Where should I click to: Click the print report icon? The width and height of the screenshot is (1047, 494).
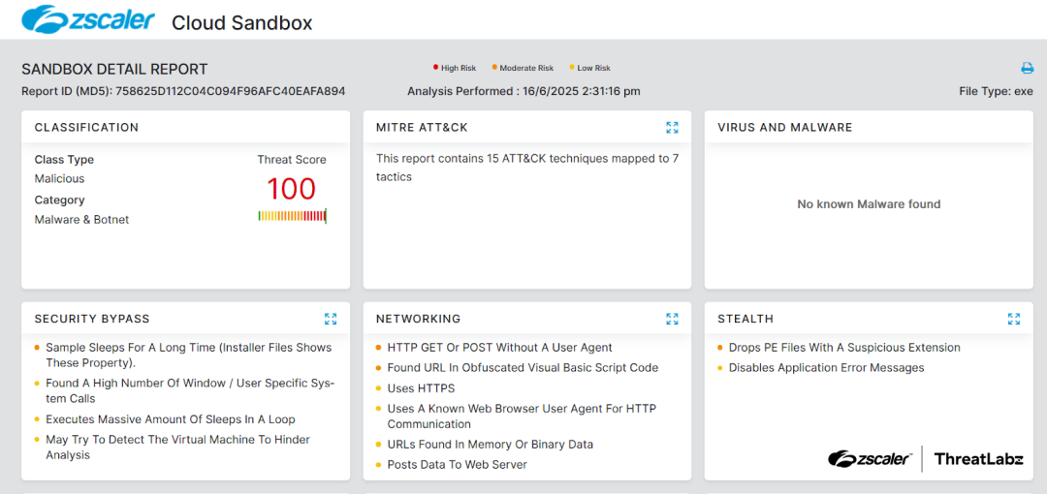pyautogui.click(x=1027, y=68)
